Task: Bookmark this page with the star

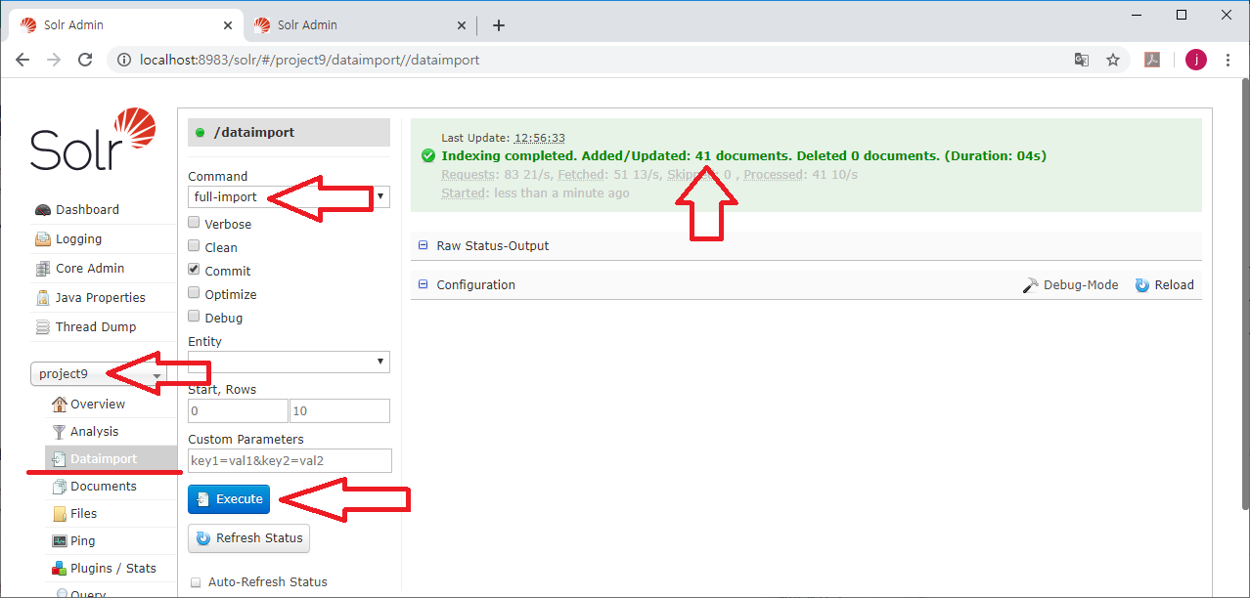Action: tap(1113, 60)
